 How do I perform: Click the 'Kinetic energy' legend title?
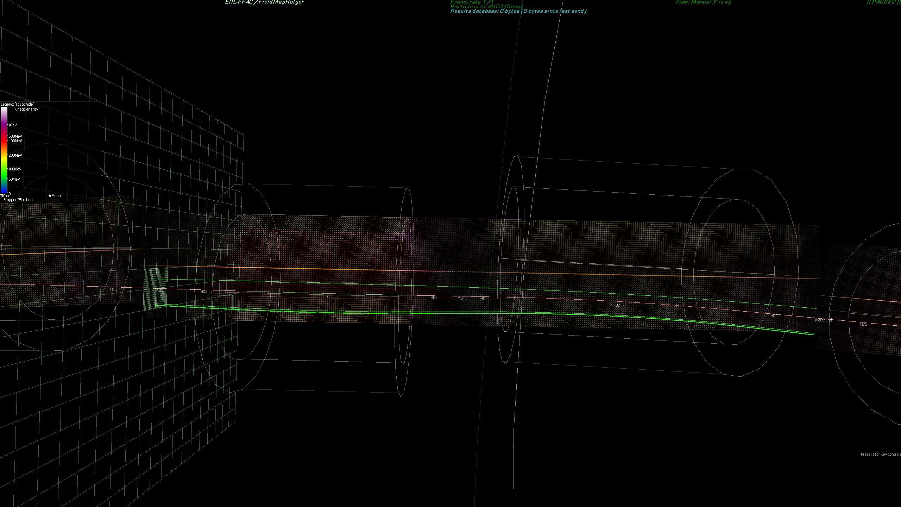coord(26,109)
